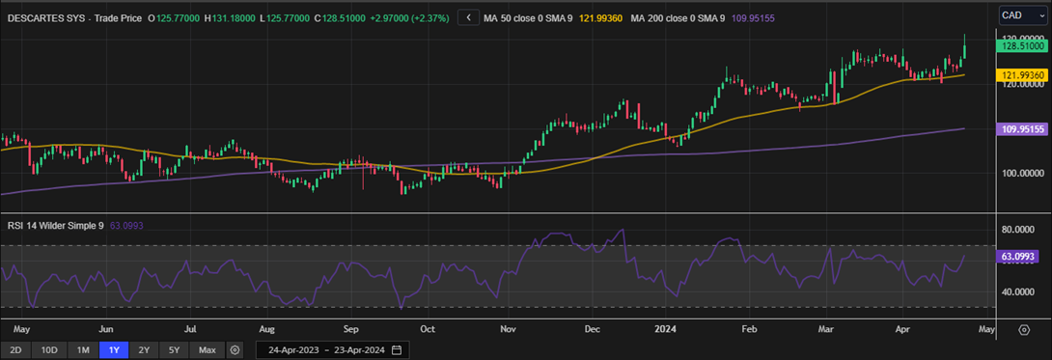Screen dimensions: 1052x360
Task: Open range settings gear beside Max
Action: pyautogui.click(x=235, y=350)
